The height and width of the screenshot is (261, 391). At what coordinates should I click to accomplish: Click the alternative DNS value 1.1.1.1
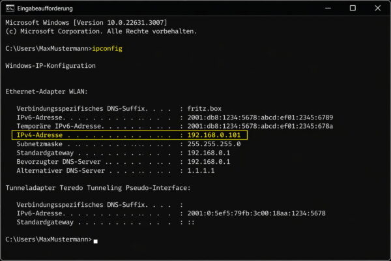(x=201, y=171)
